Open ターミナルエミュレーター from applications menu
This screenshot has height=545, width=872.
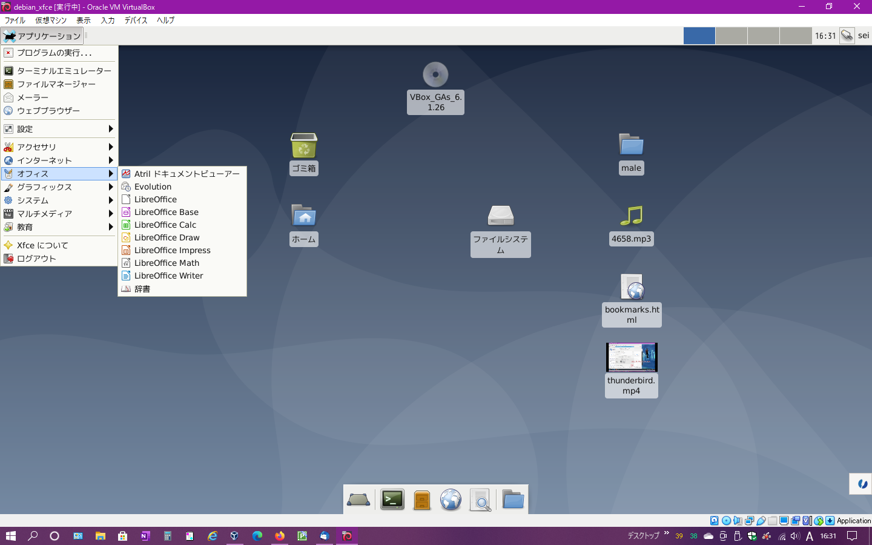pyautogui.click(x=59, y=71)
